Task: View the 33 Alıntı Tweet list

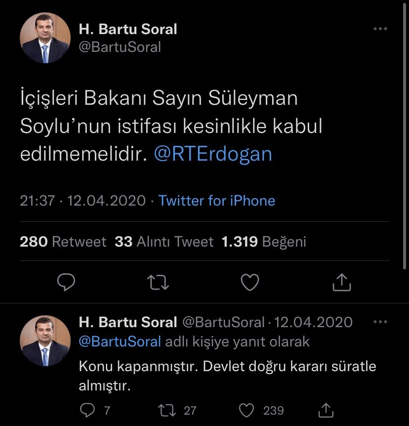Action: 164,242
